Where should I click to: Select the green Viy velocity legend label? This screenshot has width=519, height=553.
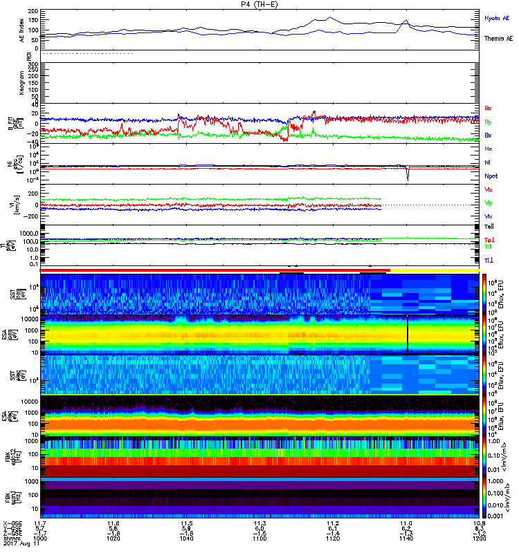click(x=489, y=203)
